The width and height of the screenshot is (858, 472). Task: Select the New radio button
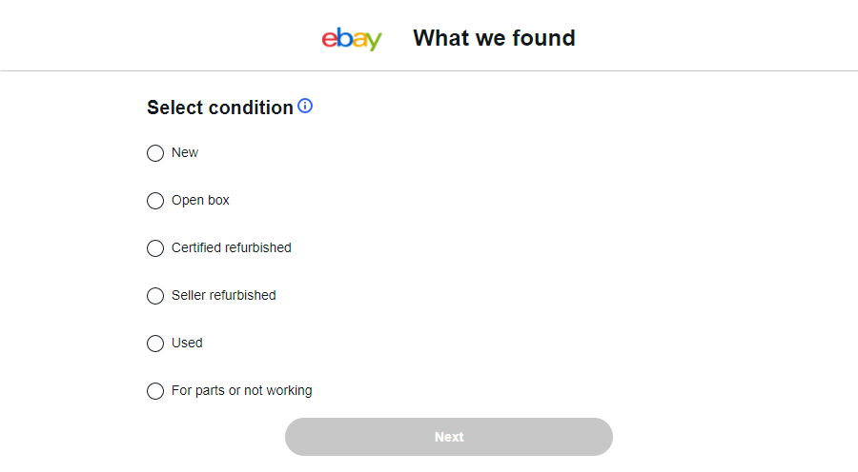point(155,153)
